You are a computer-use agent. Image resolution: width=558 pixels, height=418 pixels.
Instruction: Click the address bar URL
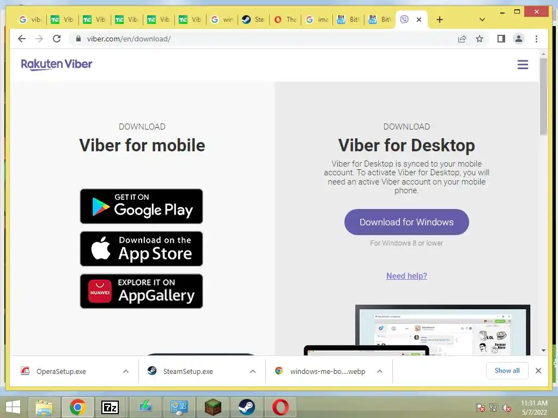tap(129, 39)
